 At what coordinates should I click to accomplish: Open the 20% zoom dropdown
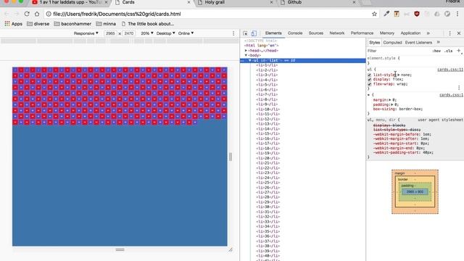point(147,33)
